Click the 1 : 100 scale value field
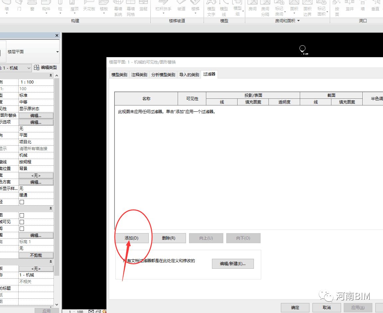 [x=36, y=82]
